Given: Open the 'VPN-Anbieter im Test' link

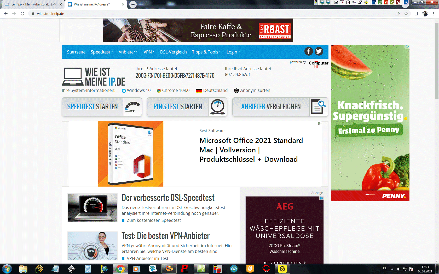Looking at the screenshot, I should [x=147, y=258].
